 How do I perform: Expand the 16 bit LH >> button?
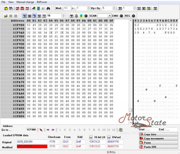click(x=91, y=137)
